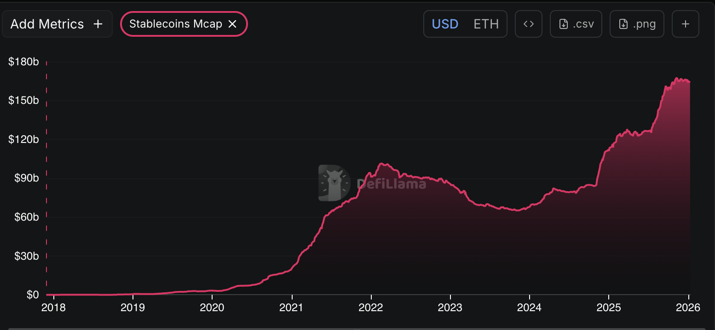Select USD in the currency switcher
The image size is (715, 330).
[444, 23]
